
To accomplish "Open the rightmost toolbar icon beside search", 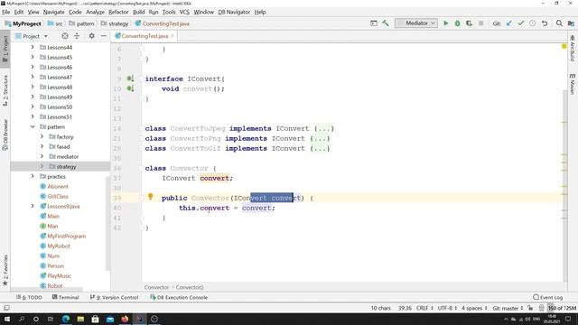I will click(571, 23).
